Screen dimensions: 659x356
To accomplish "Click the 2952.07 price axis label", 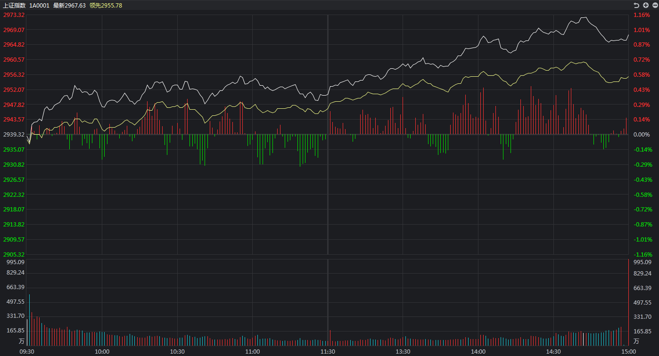I will (14, 89).
